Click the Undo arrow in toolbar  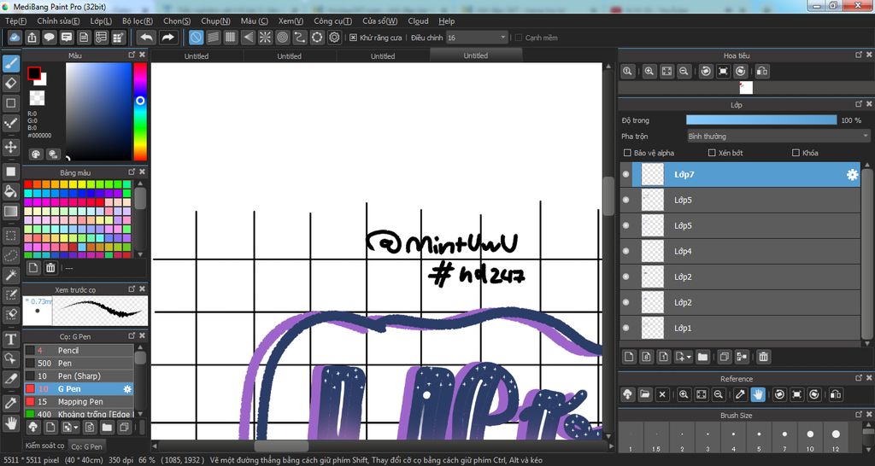pos(147,38)
